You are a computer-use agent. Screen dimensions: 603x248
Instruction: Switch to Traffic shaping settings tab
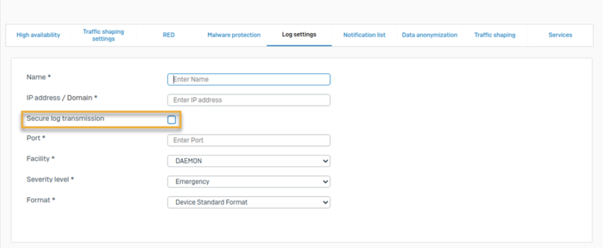(103, 35)
